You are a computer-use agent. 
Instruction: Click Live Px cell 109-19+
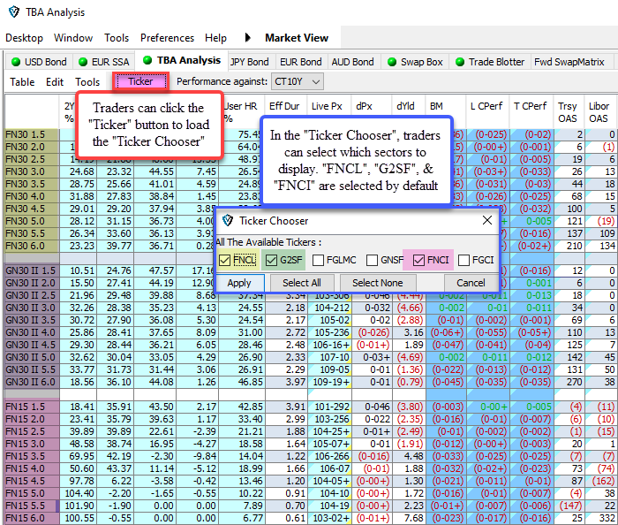pos(330,382)
